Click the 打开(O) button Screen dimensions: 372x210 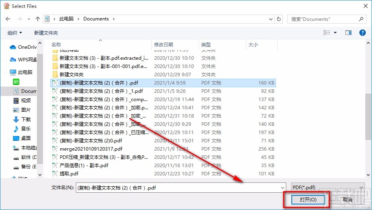click(x=308, y=199)
